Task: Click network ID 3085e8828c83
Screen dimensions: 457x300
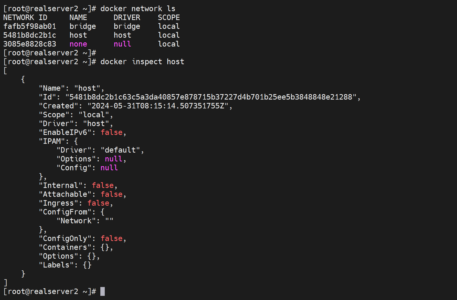Action: coord(30,44)
